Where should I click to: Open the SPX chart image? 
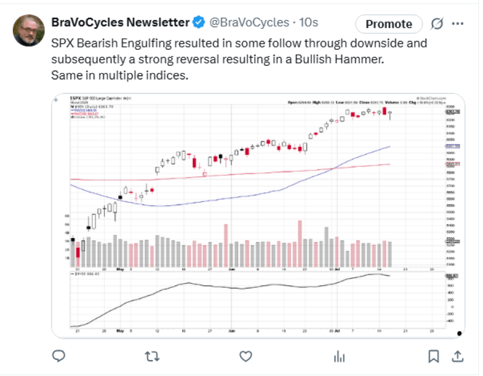(258, 215)
